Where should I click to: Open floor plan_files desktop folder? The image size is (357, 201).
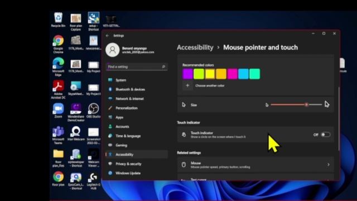click(58, 157)
